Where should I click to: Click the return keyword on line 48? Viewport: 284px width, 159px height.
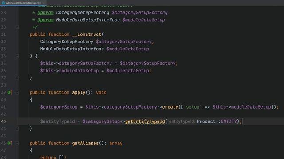coord(48,157)
